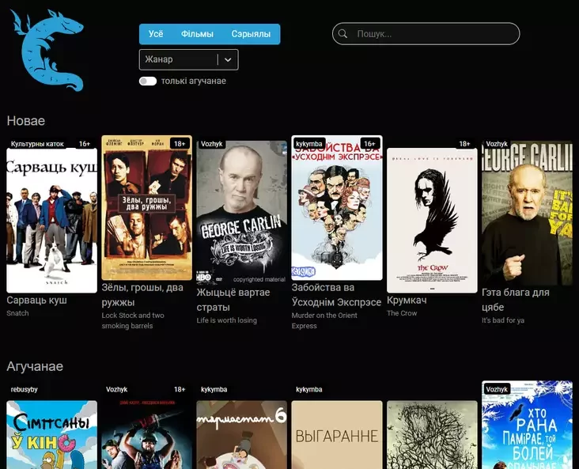579x469 pixels.
Task: Click the 18+ badge on Lock Stock poster
Action: [180, 144]
